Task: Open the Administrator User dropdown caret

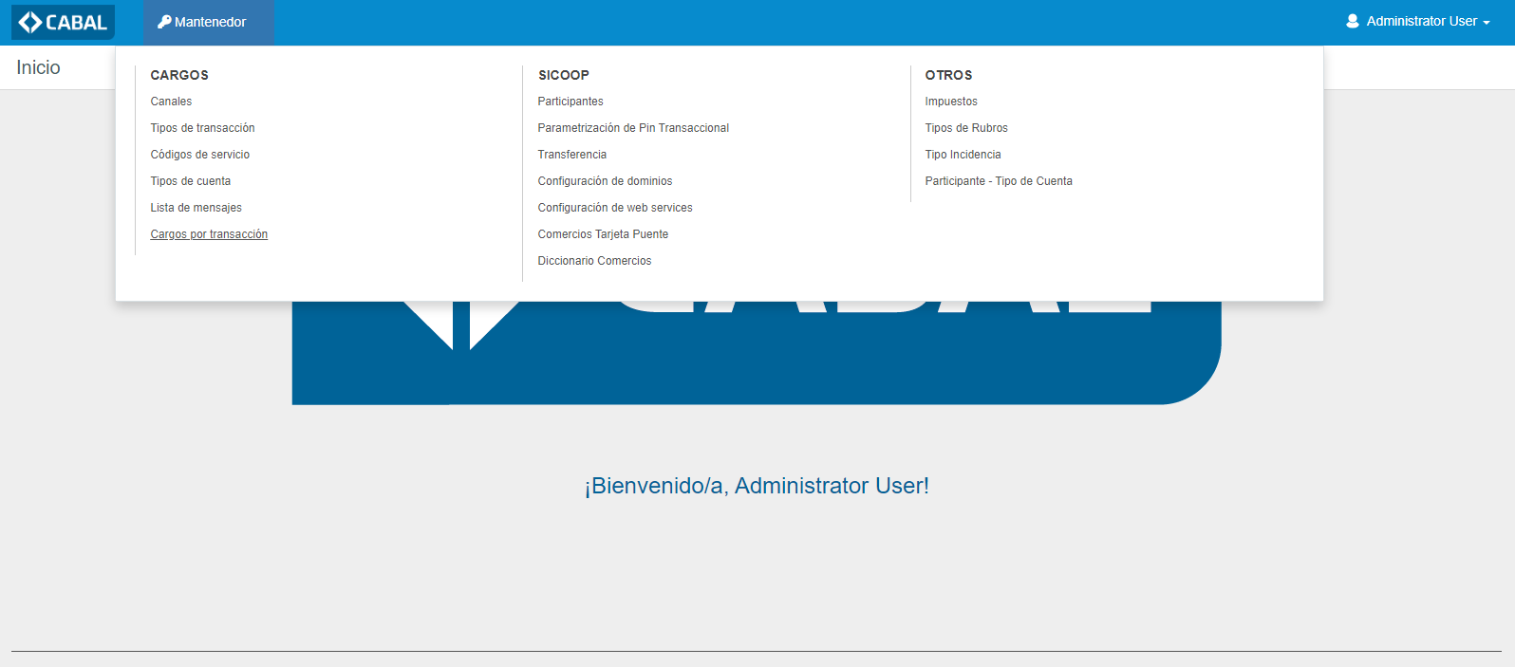Action: pos(1487,23)
